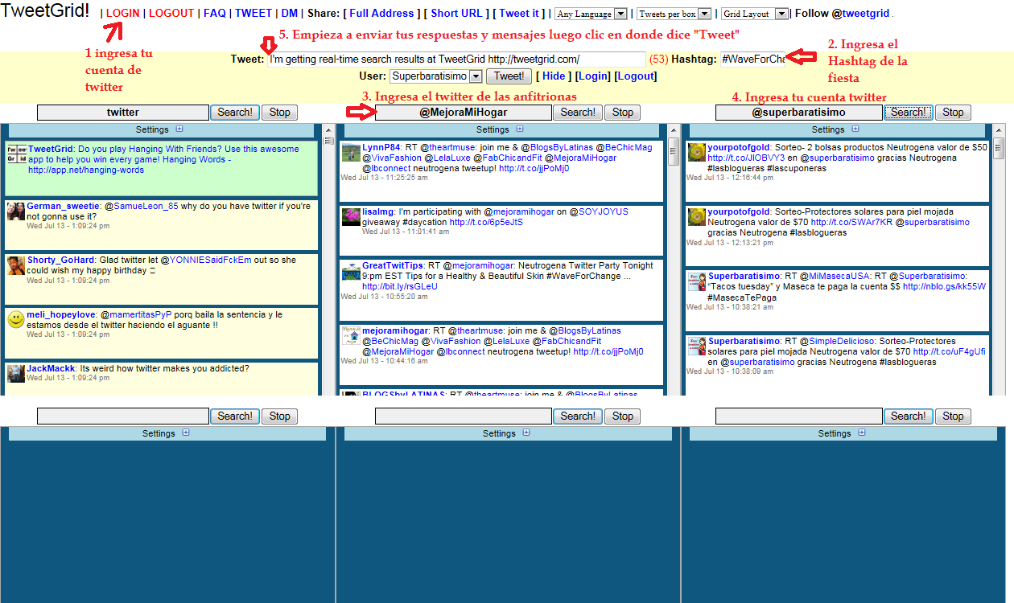Image resolution: width=1014 pixels, height=603 pixels.
Task: Open the FAQ link
Action: click(x=215, y=14)
